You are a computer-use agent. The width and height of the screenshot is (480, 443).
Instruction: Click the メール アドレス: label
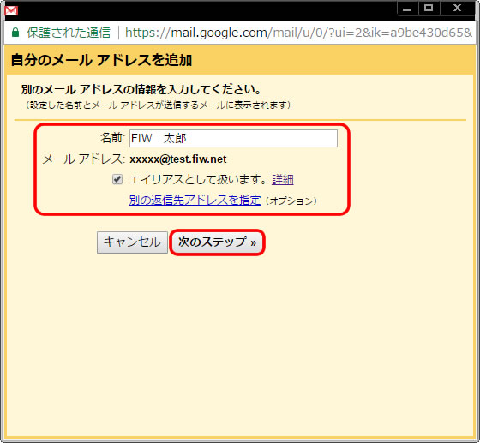pyautogui.click(x=84, y=159)
